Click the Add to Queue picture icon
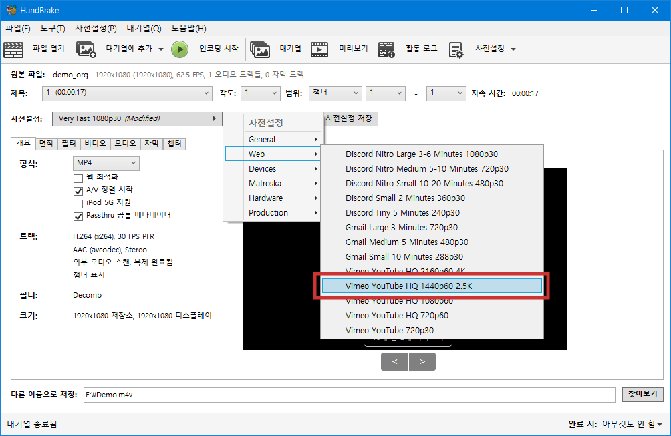The width and height of the screenshot is (671, 436). [86, 49]
